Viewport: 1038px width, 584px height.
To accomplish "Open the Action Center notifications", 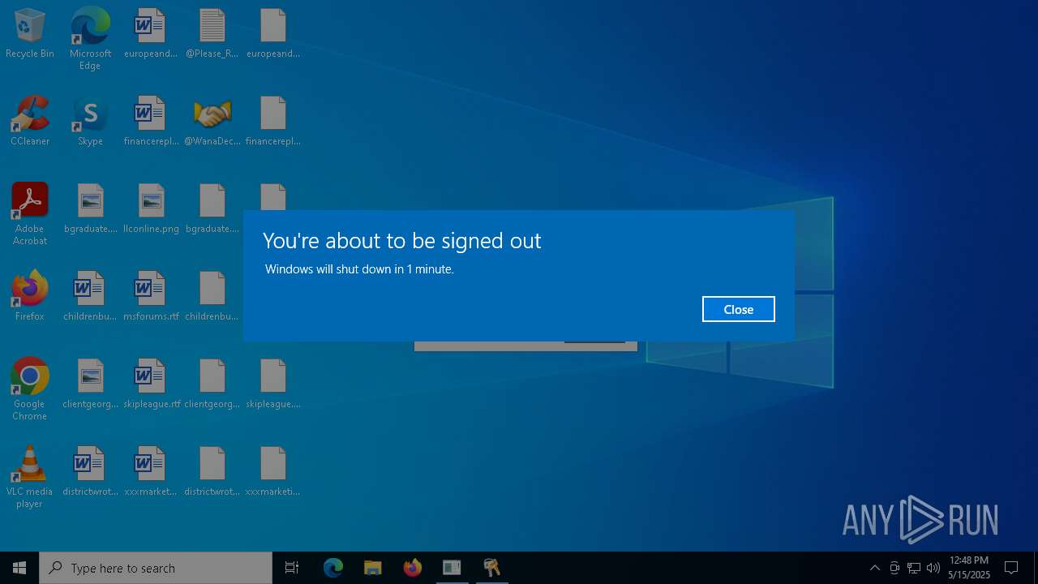I will 1011,568.
